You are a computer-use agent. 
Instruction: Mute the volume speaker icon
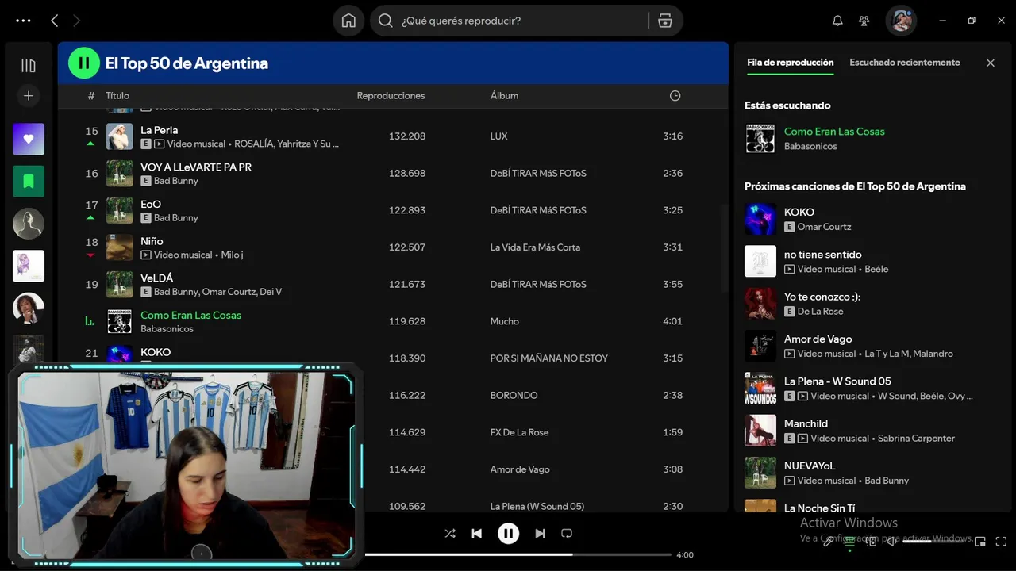click(x=892, y=542)
